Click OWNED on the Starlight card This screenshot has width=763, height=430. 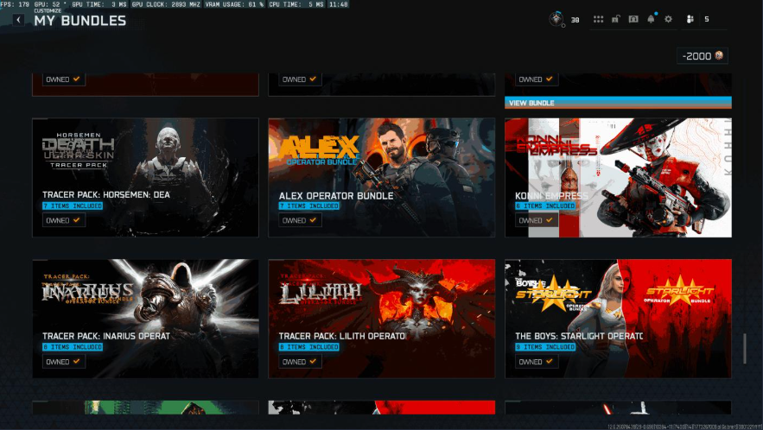pyautogui.click(x=537, y=362)
